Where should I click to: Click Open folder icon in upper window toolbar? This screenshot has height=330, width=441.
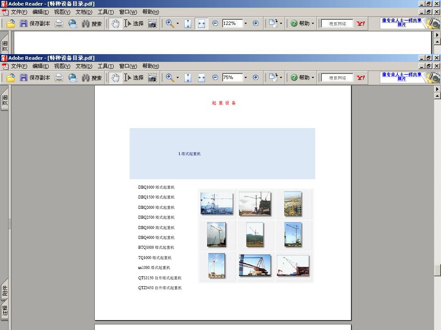coord(11,24)
